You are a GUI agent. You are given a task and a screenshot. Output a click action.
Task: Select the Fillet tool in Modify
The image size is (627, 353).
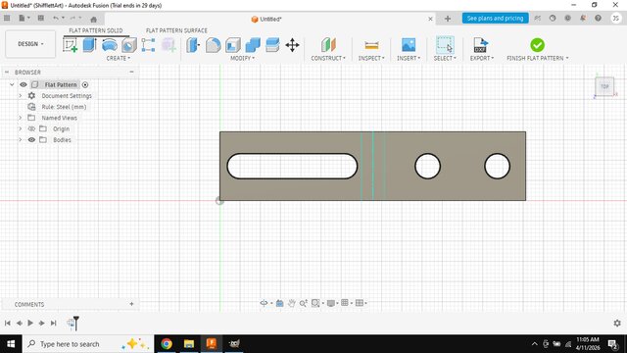[213, 45]
